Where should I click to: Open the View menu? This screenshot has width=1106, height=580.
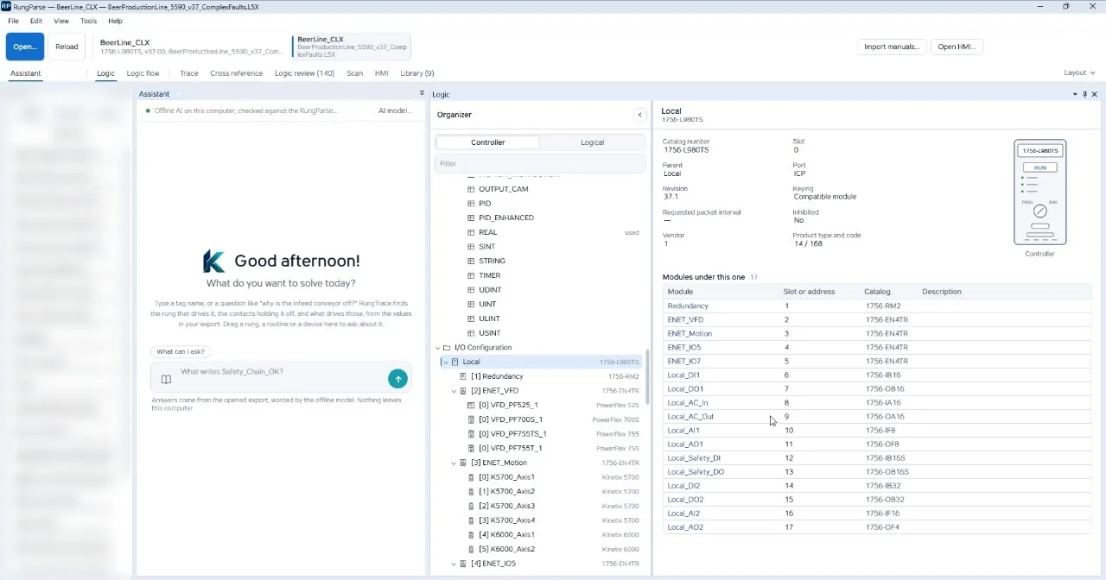click(x=61, y=21)
